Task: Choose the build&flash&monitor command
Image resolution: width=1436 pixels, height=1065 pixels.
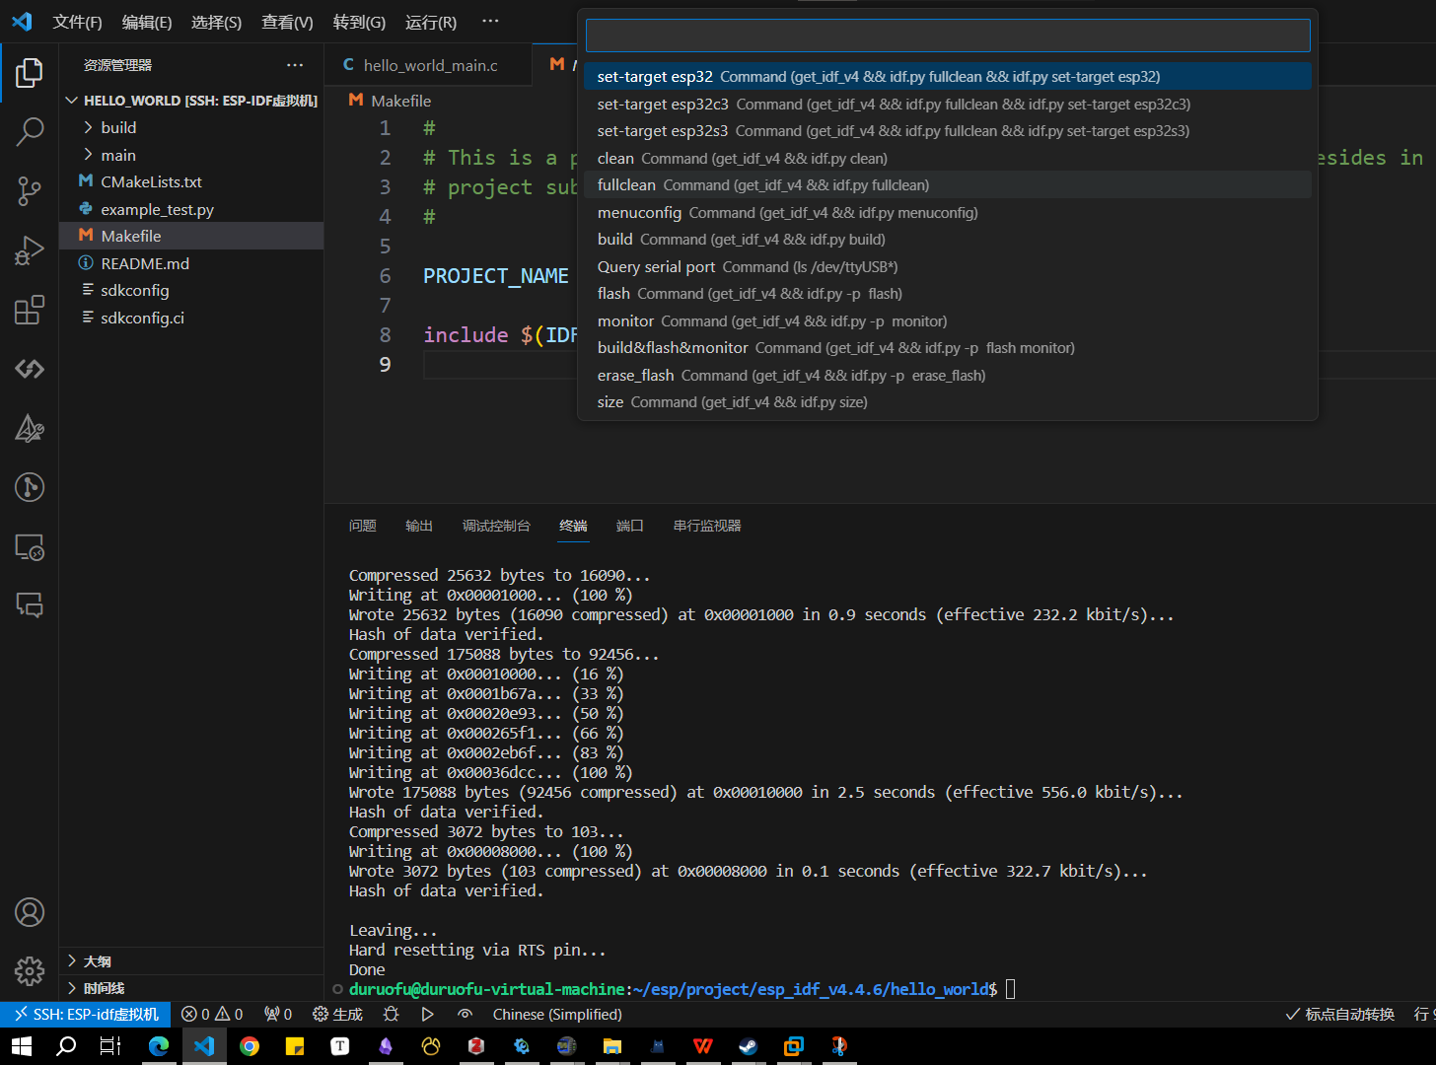Action: (x=948, y=348)
